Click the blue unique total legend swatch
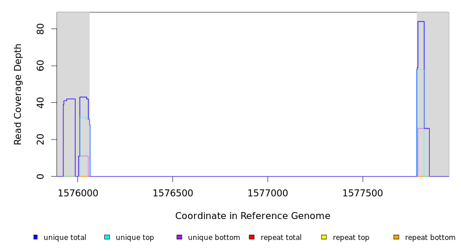This screenshot has width=461, height=251. click(36, 237)
